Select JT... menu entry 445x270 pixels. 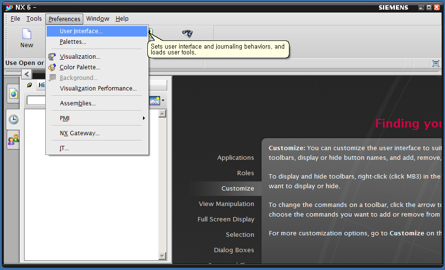coord(97,148)
